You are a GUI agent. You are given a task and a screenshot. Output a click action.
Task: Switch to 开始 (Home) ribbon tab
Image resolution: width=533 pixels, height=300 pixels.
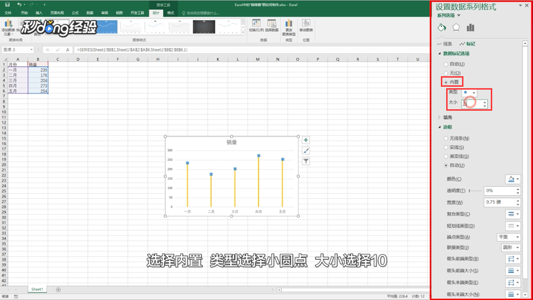24,13
